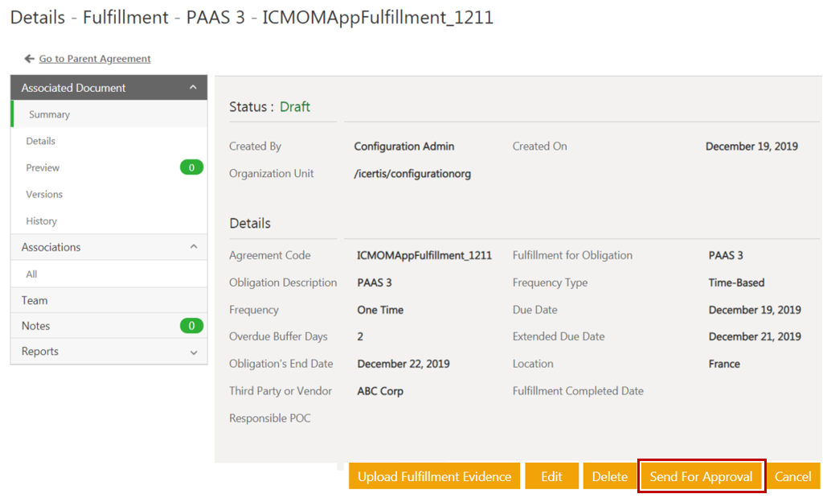Screen dimensions: 831x498
Task: Open the Details sidebar item
Action: (40, 141)
